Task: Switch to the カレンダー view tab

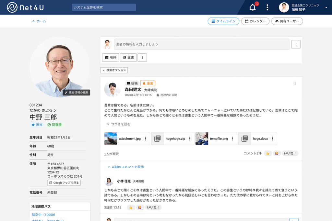Action: pos(254,21)
